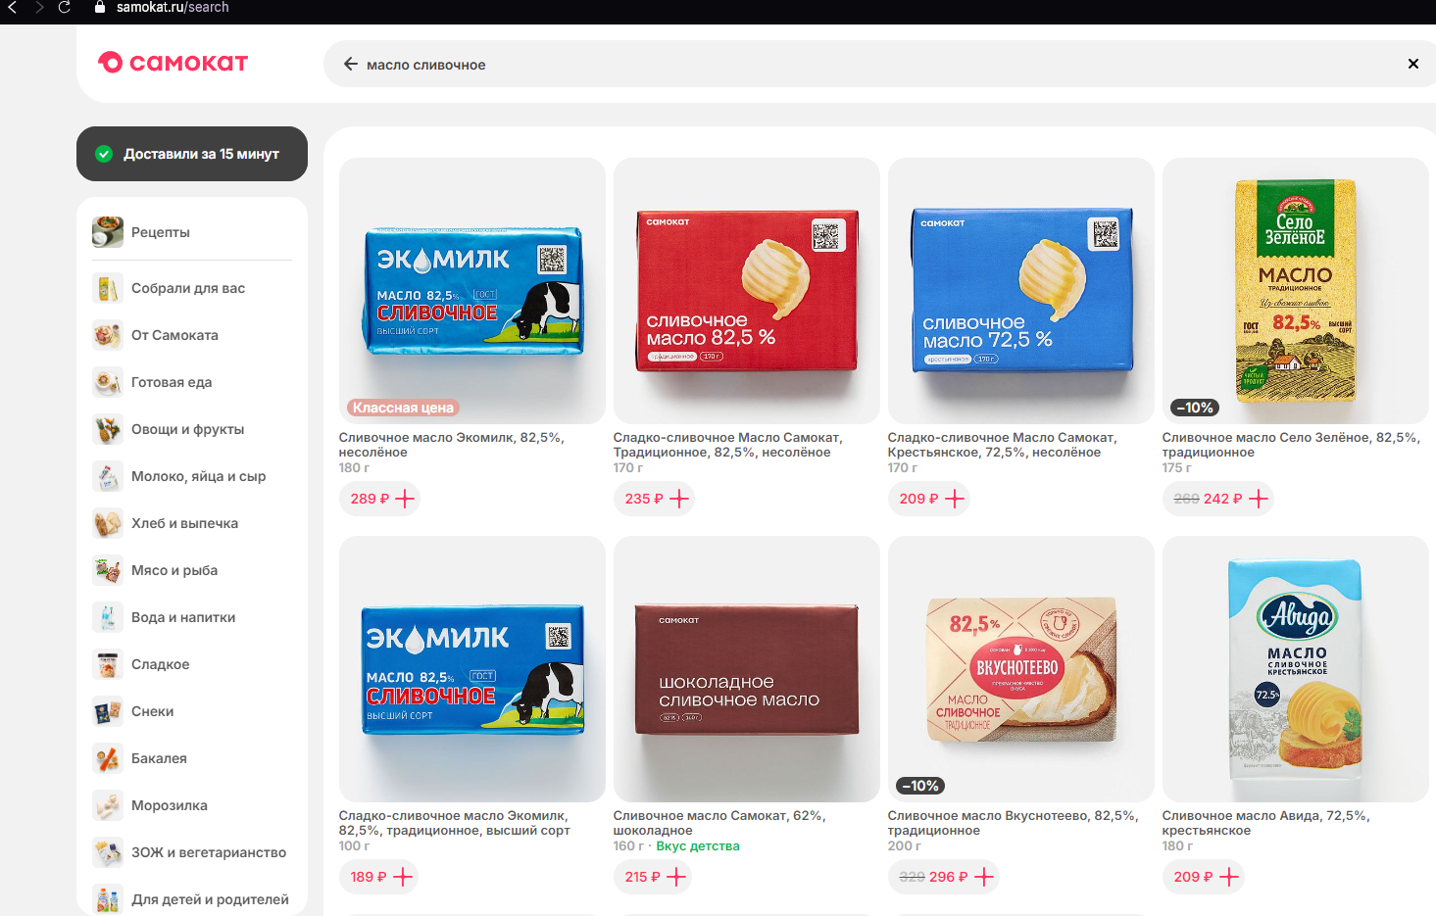Click the back arrow in search bar
Screen dimensions: 1436x916
point(350,64)
